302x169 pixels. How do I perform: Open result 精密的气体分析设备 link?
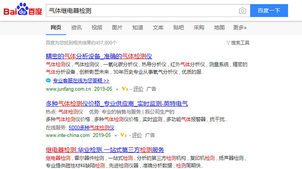point(99,56)
